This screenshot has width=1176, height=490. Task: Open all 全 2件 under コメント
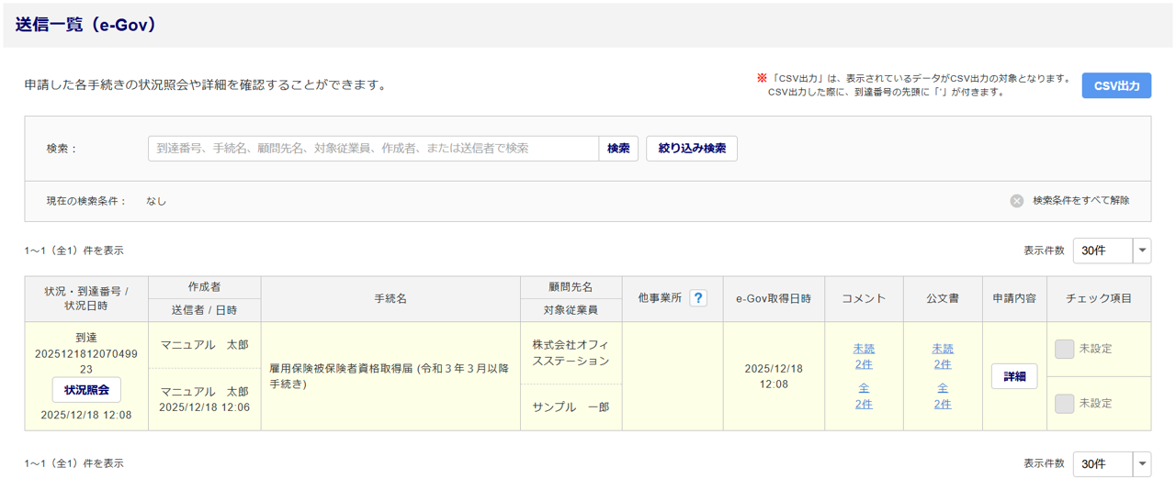(x=864, y=396)
